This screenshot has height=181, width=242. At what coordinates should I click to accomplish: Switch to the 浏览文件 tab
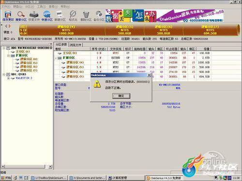(x=76, y=45)
